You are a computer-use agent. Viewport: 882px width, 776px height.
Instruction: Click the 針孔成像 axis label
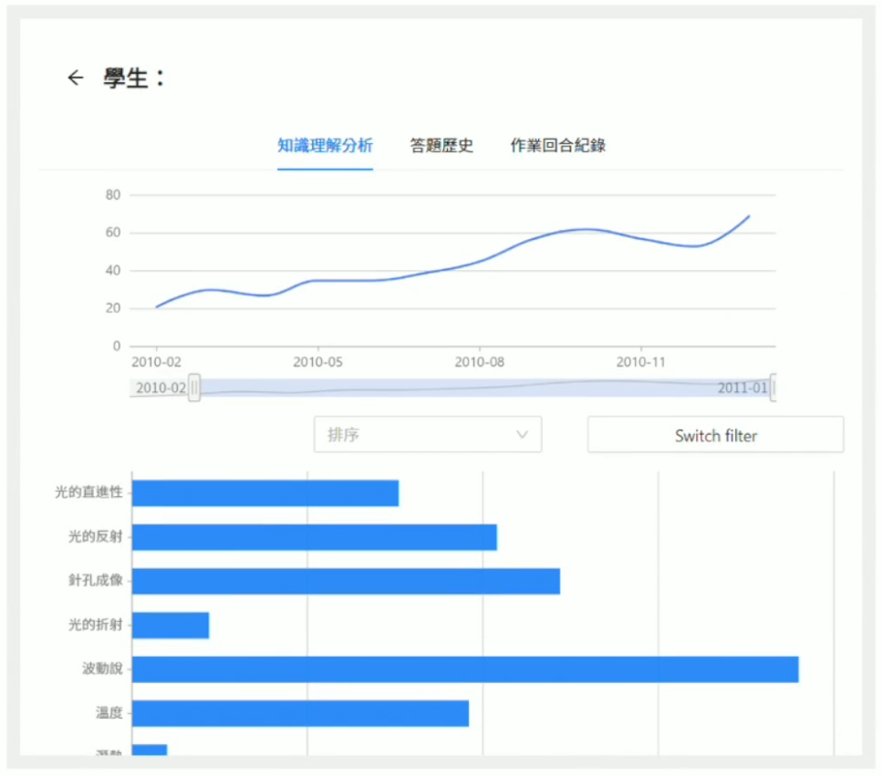coord(95,581)
